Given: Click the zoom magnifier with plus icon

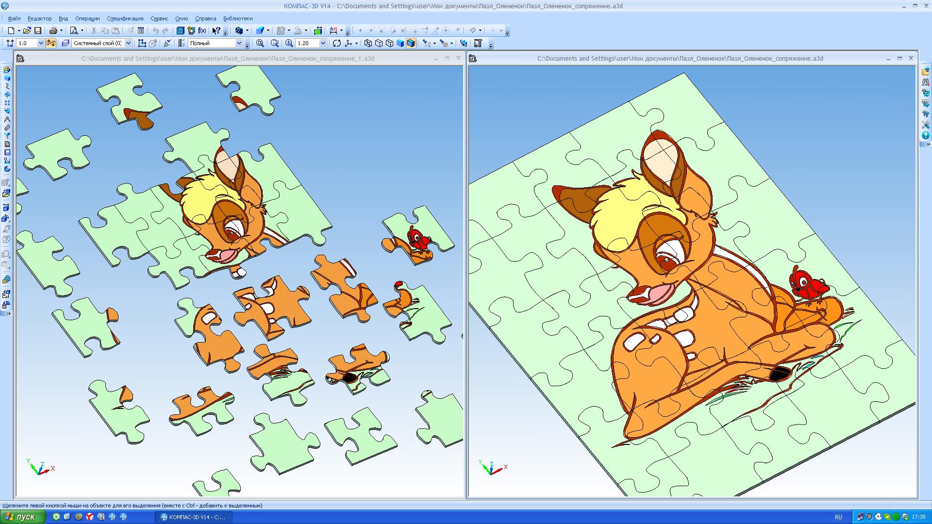Looking at the screenshot, I should pos(289,43).
